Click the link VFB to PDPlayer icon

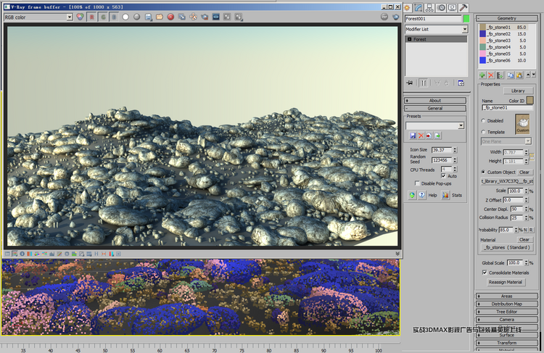(x=216, y=17)
